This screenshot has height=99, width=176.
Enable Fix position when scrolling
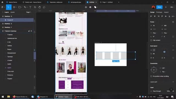pyautogui.click(x=151, y=76)
